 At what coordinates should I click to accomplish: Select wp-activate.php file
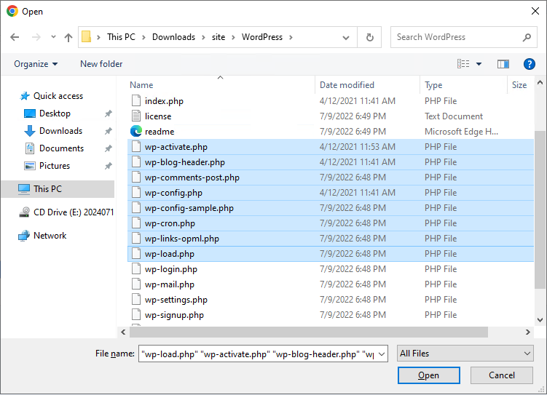pos(331,147)
